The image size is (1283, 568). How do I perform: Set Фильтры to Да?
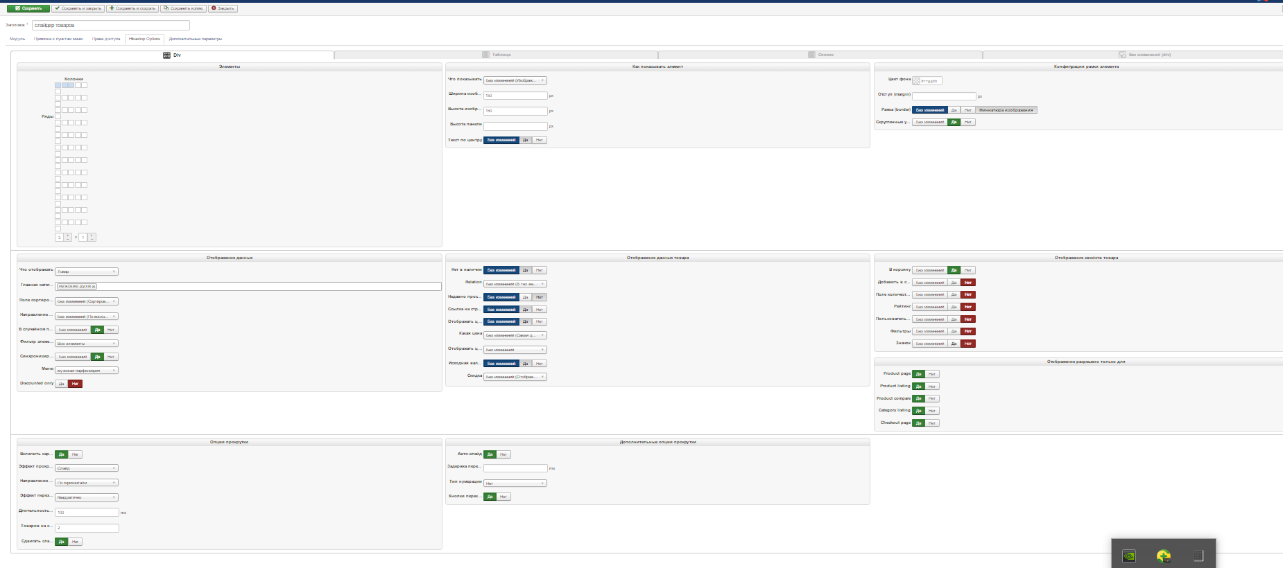pos(954,331)
